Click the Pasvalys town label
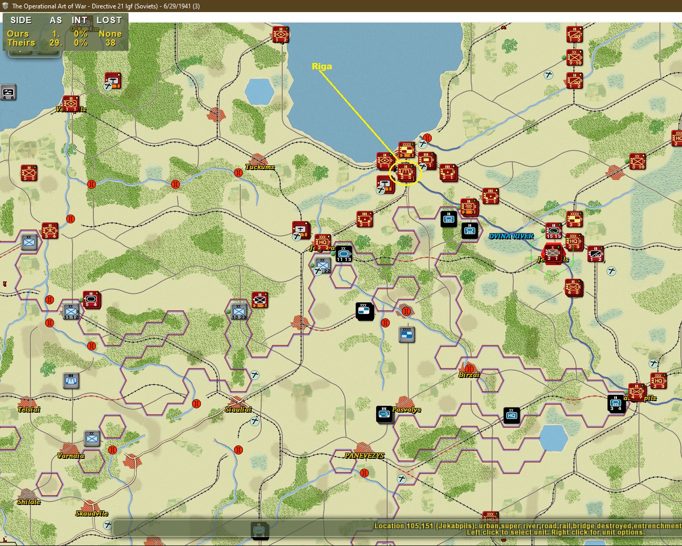The image size is (682, 546). point(407,409)
